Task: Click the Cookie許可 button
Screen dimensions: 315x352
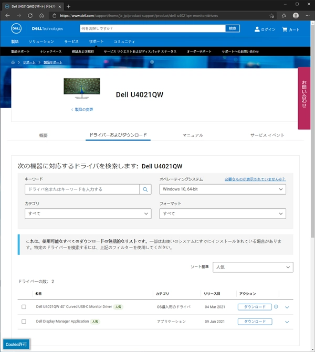Action: coord(16,344)
